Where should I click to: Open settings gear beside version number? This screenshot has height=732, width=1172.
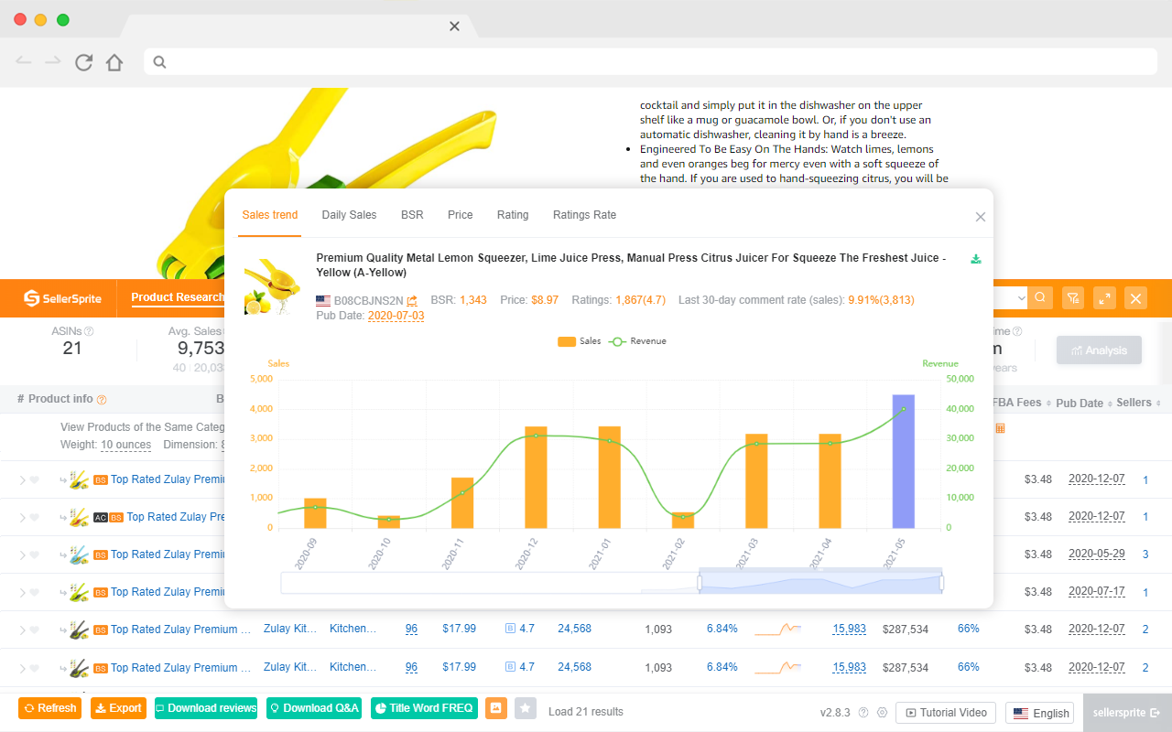[x=882, y=713]
